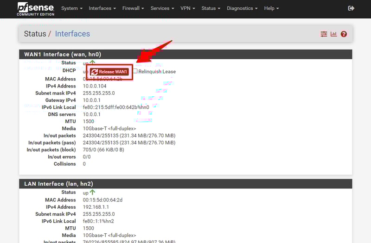Click the logout icon in the top bar
This screenshot has width=371, height=243.
click(351, 8)
